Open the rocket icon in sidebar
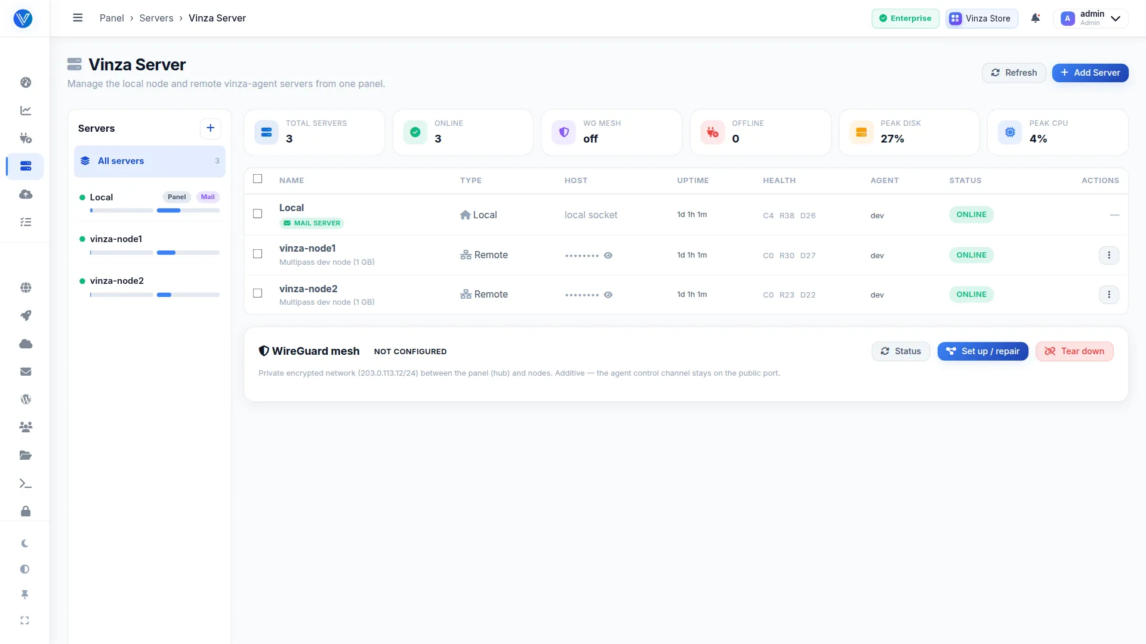 point(26,315)
